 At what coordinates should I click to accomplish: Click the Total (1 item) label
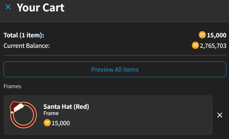24,35
